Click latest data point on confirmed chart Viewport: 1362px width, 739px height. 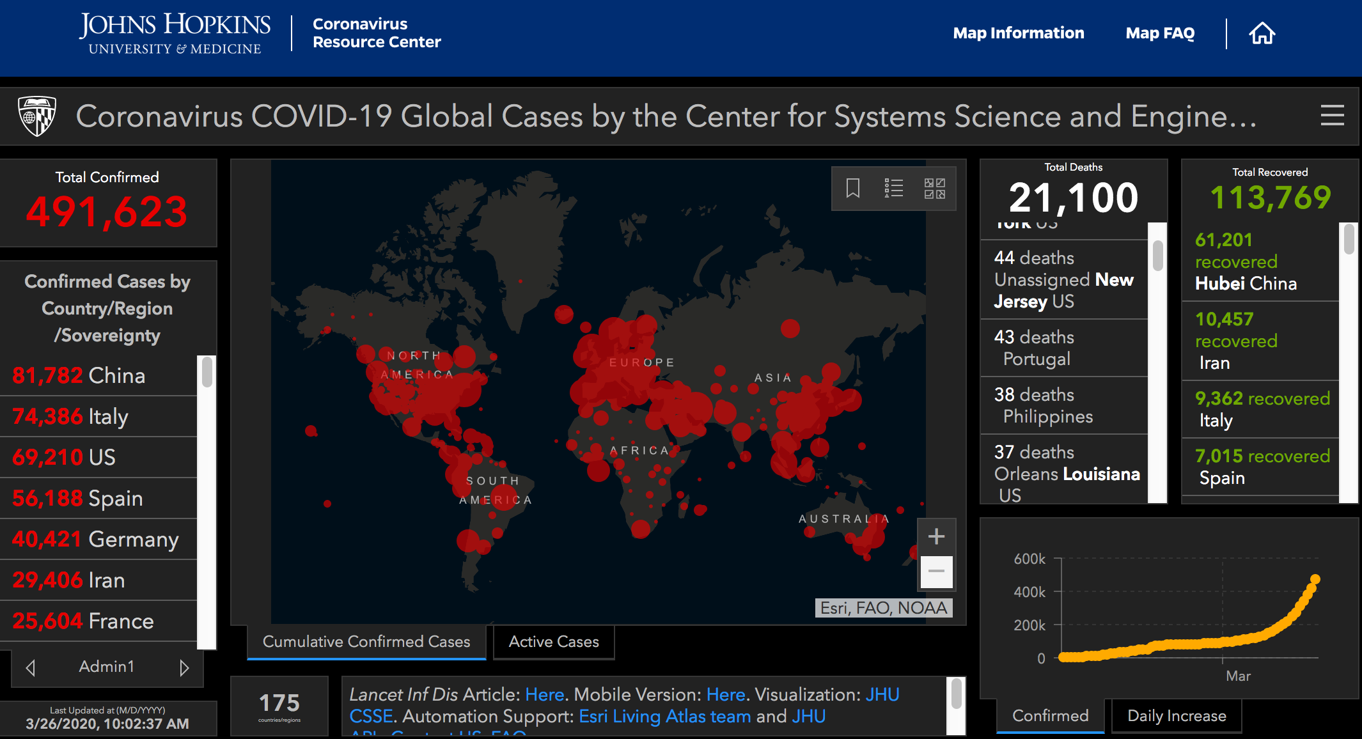pos(1315,579)
